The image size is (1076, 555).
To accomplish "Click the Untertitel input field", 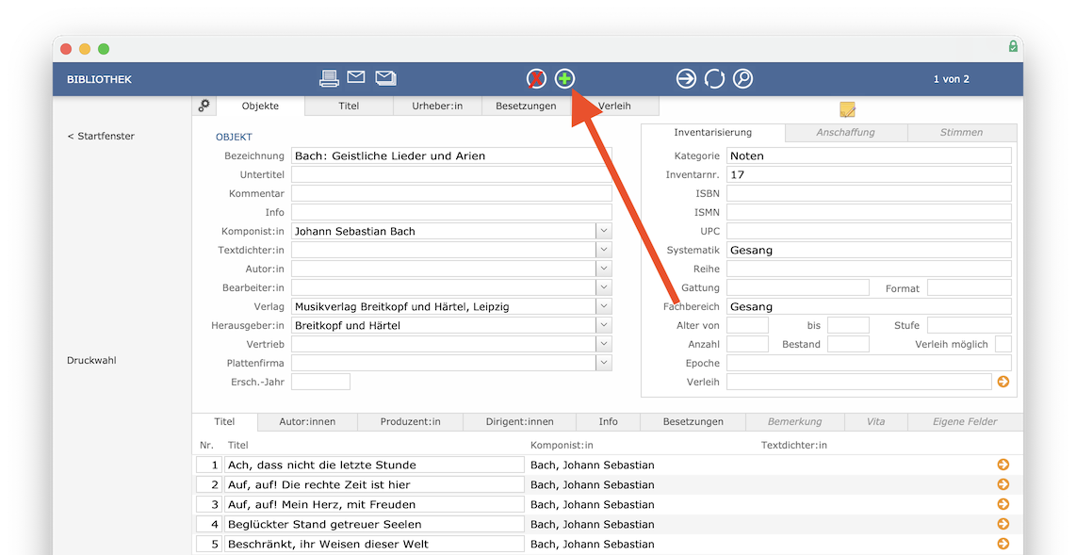I will point(451,174).
